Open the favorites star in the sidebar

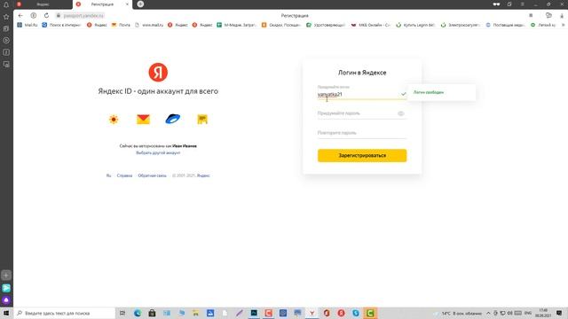pyautogui.click(x=6, y=17)
